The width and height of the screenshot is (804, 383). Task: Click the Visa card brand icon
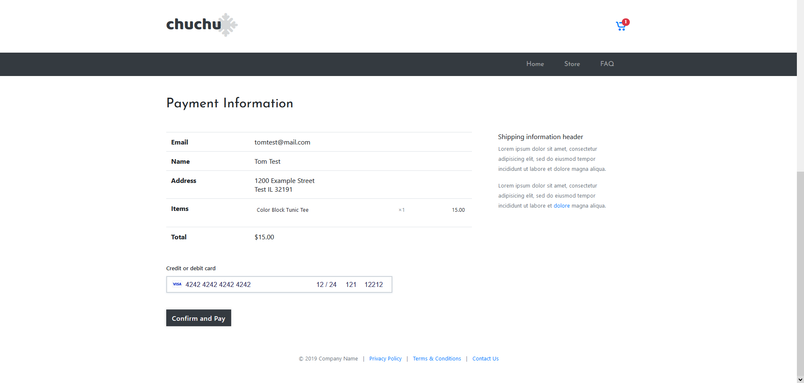[x=177, y=284]
